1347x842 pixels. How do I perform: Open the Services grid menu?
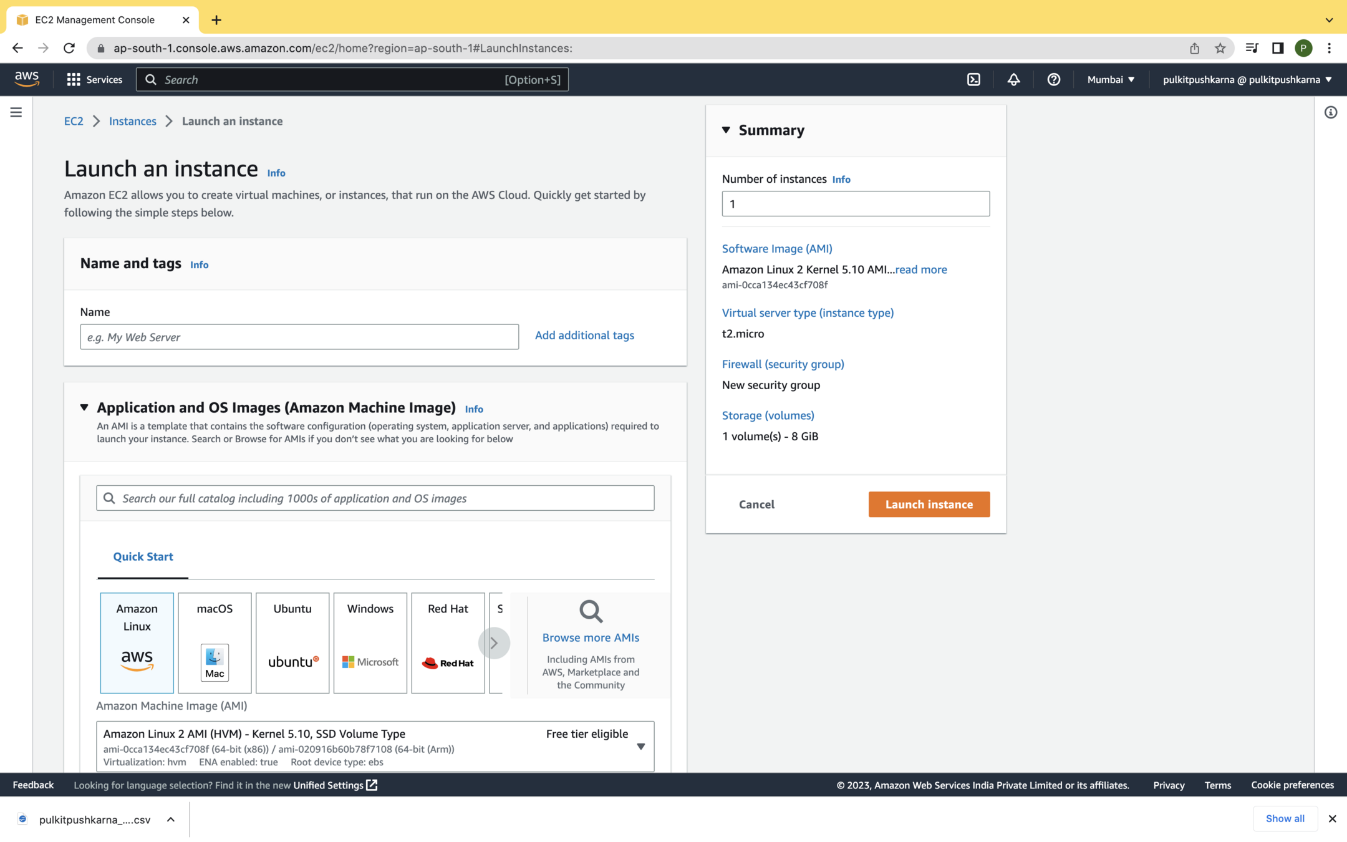coord(95,79)
